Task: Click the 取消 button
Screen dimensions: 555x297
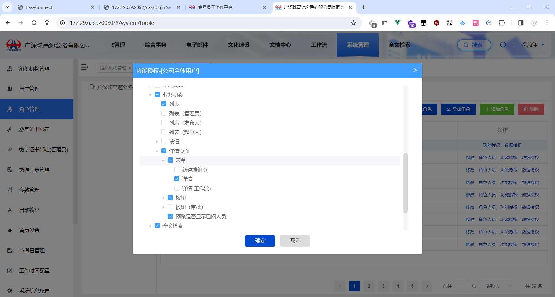Action: (x=295, y=241)
